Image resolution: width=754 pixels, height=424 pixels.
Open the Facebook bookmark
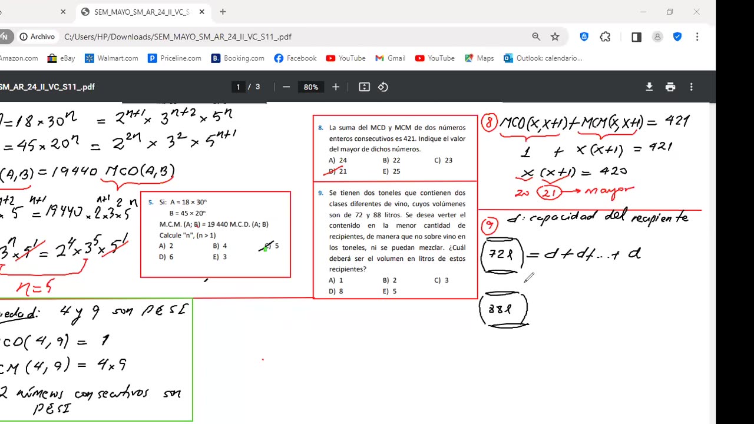pos(295,58)
